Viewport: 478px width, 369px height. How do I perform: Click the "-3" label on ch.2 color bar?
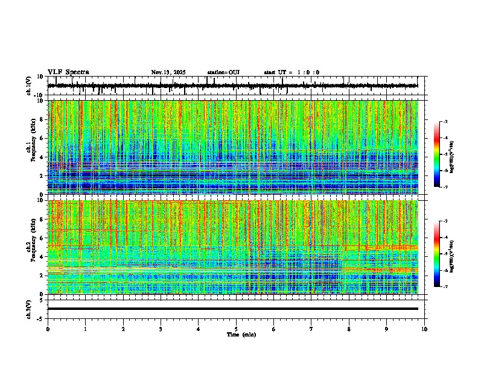(x=445, y=221)
